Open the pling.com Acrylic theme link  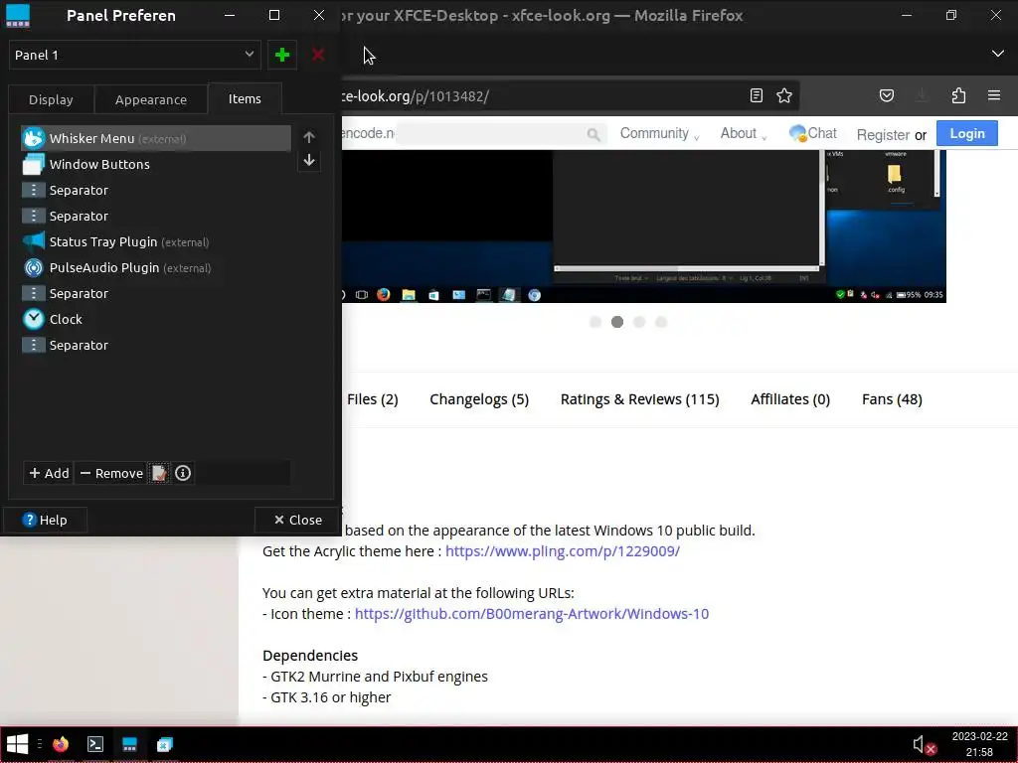click(x=563, y=551)
